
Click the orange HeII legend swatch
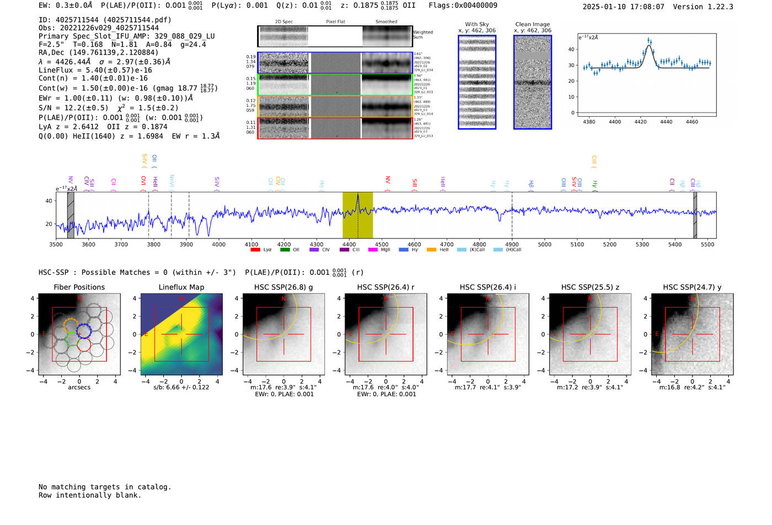[x=431, y=250]
